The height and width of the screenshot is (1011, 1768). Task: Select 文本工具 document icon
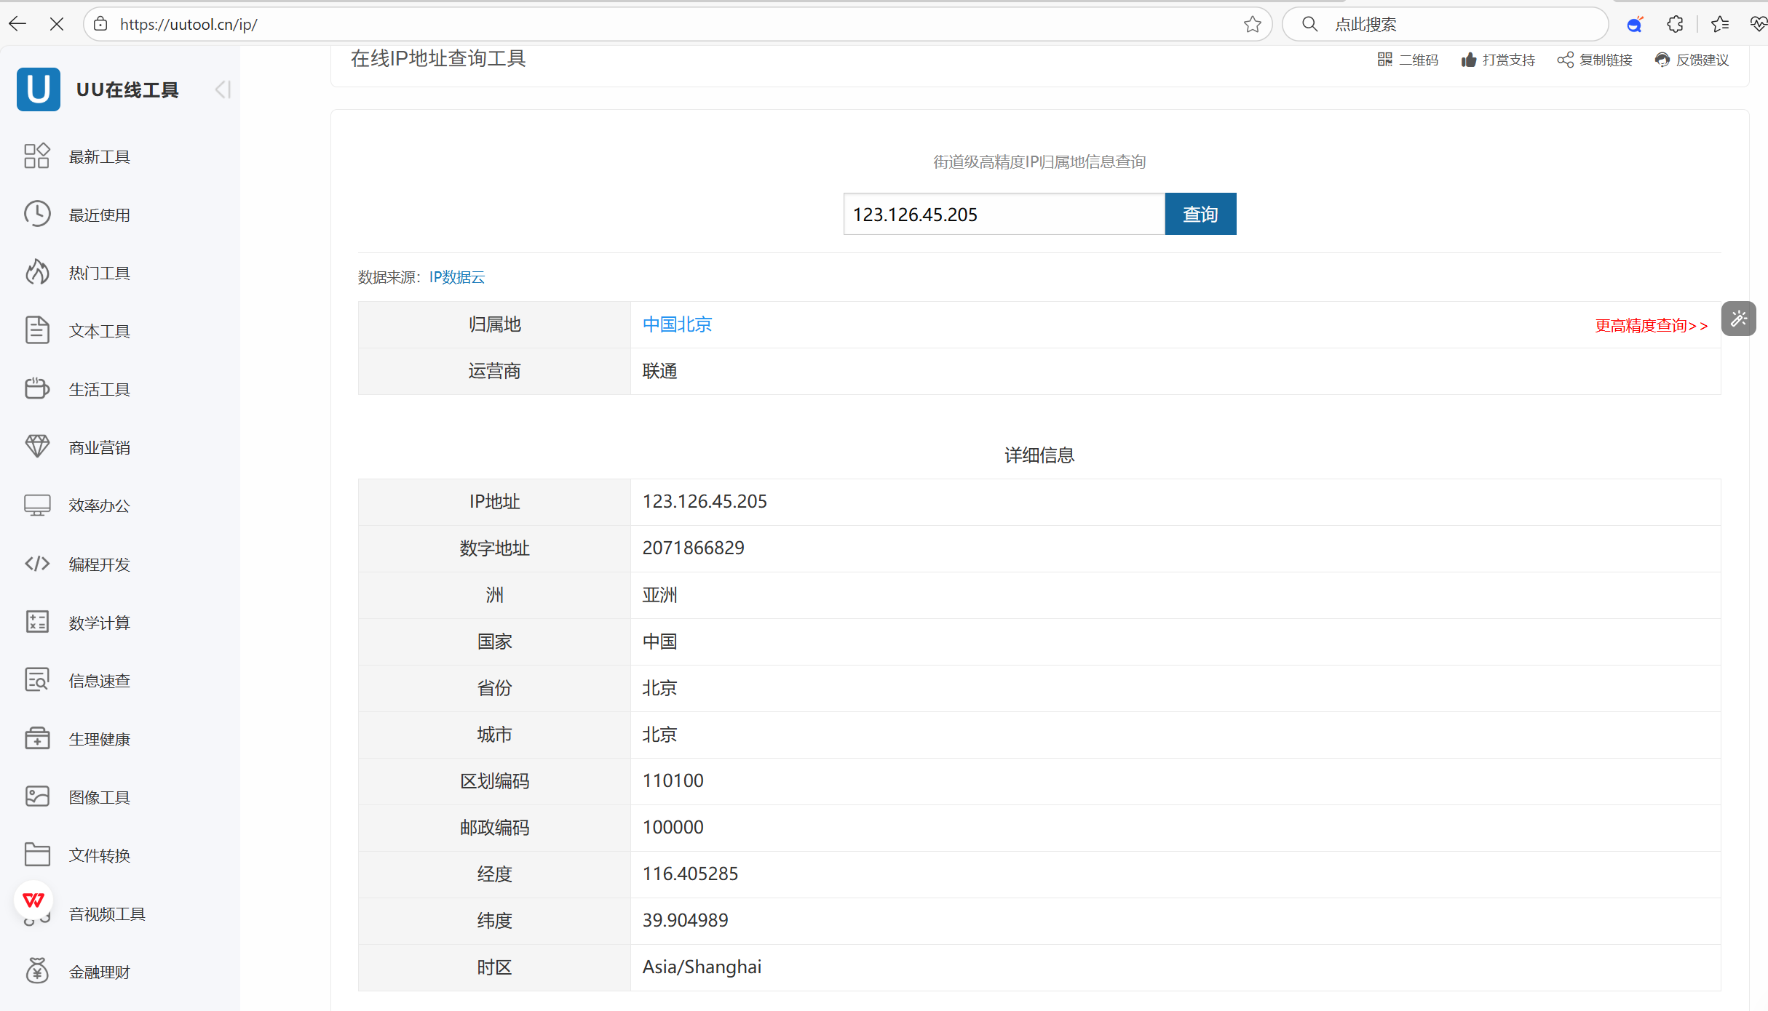point(36,330)
